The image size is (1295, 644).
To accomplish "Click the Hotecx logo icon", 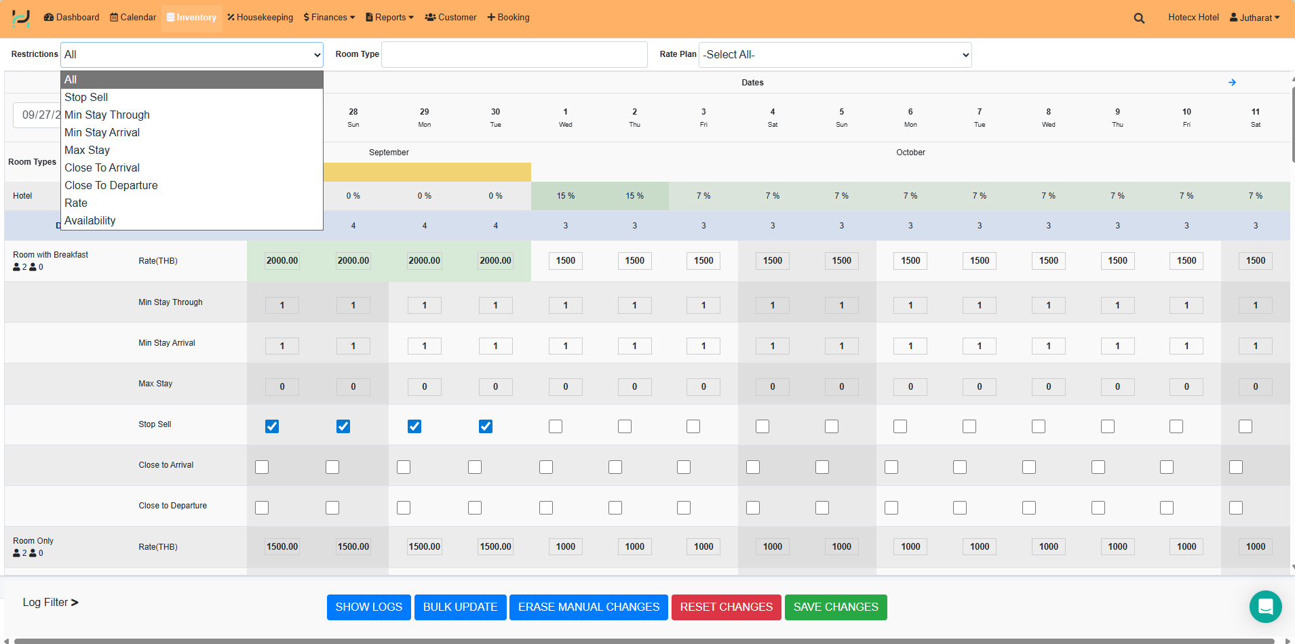I will point(21,18).
